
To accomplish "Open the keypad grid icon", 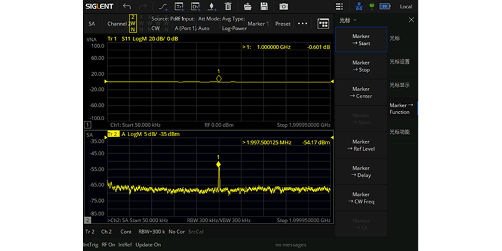I will pyautogui.click(x=323, y=24).
